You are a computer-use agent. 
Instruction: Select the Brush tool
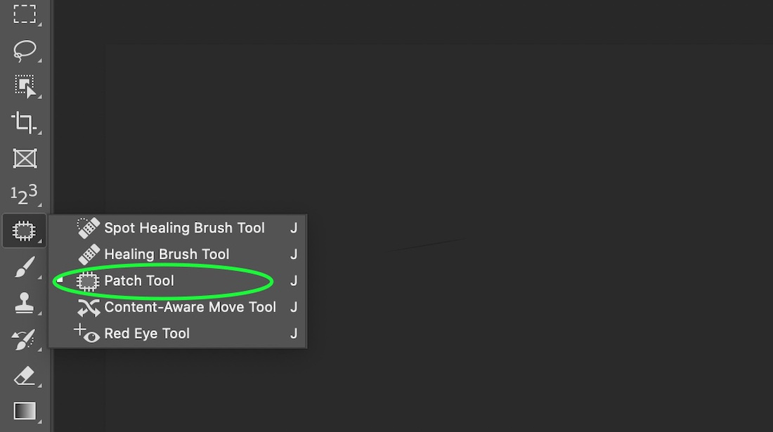pyautogui.click(x=25, y=266)
